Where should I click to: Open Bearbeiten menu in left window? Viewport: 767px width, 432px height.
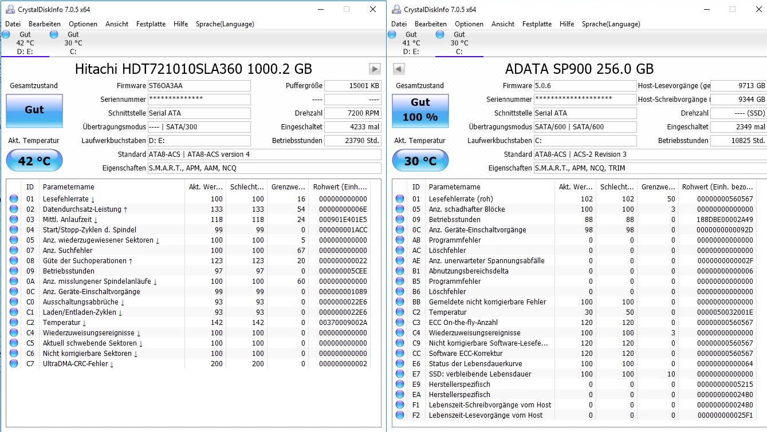[x=45, y=24]
